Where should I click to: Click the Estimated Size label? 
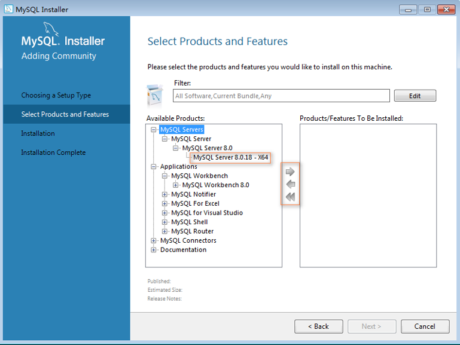click(165, 290)
